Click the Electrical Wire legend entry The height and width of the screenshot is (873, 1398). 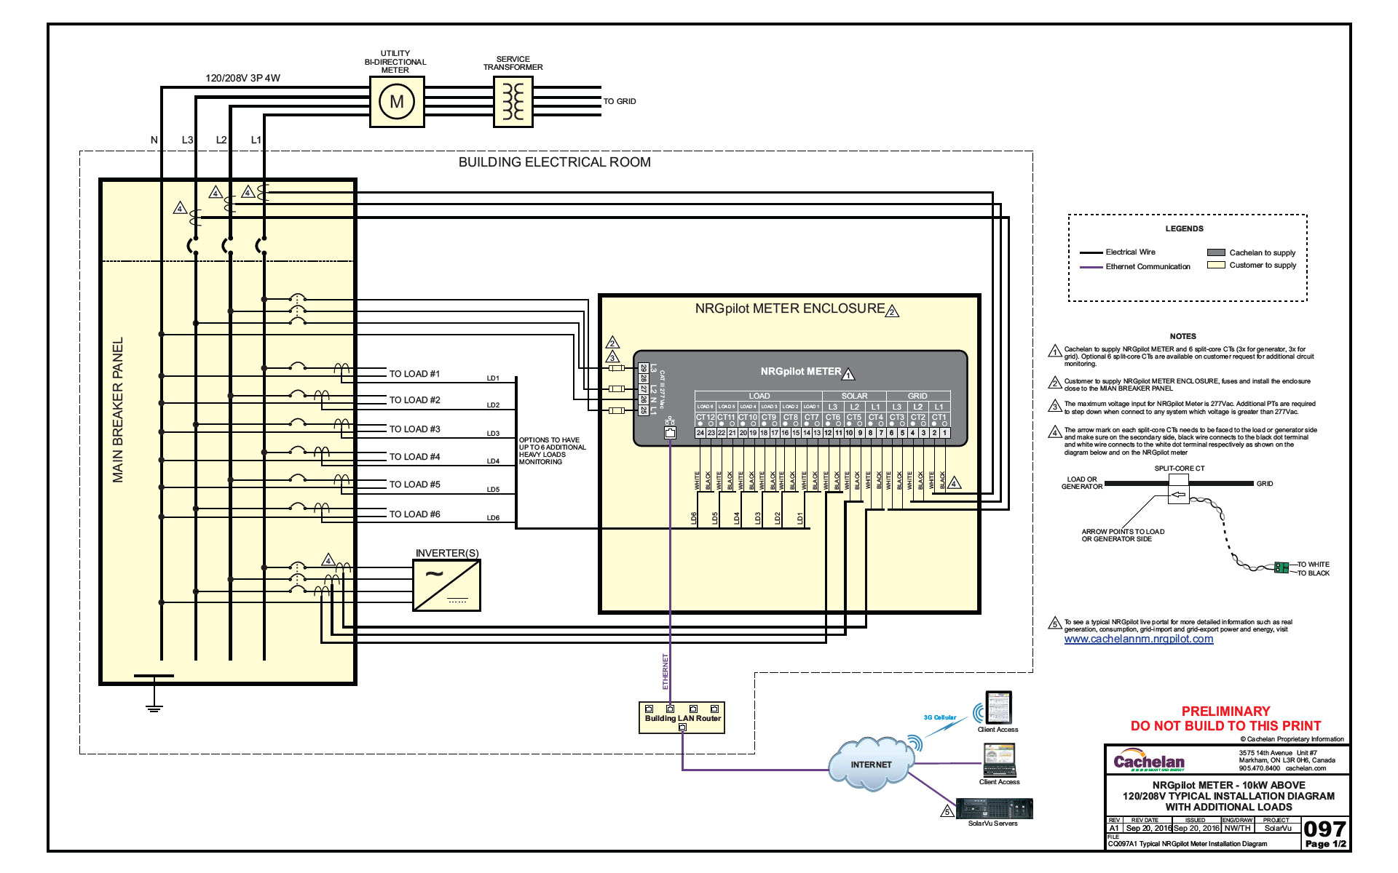click(1130, 252)
